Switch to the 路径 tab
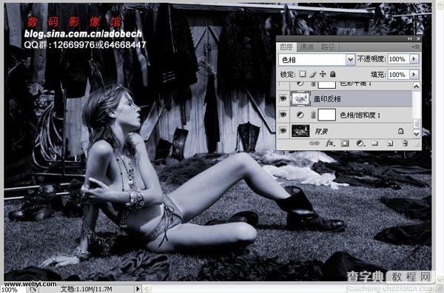Screen dimensions: 444x293 click(x=328, y=47)
